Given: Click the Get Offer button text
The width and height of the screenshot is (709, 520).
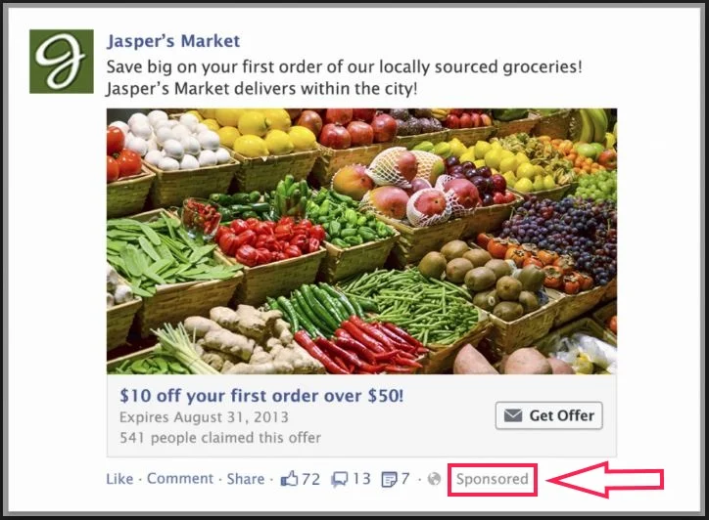Looking at the screenshot, I should click(561, 415).
